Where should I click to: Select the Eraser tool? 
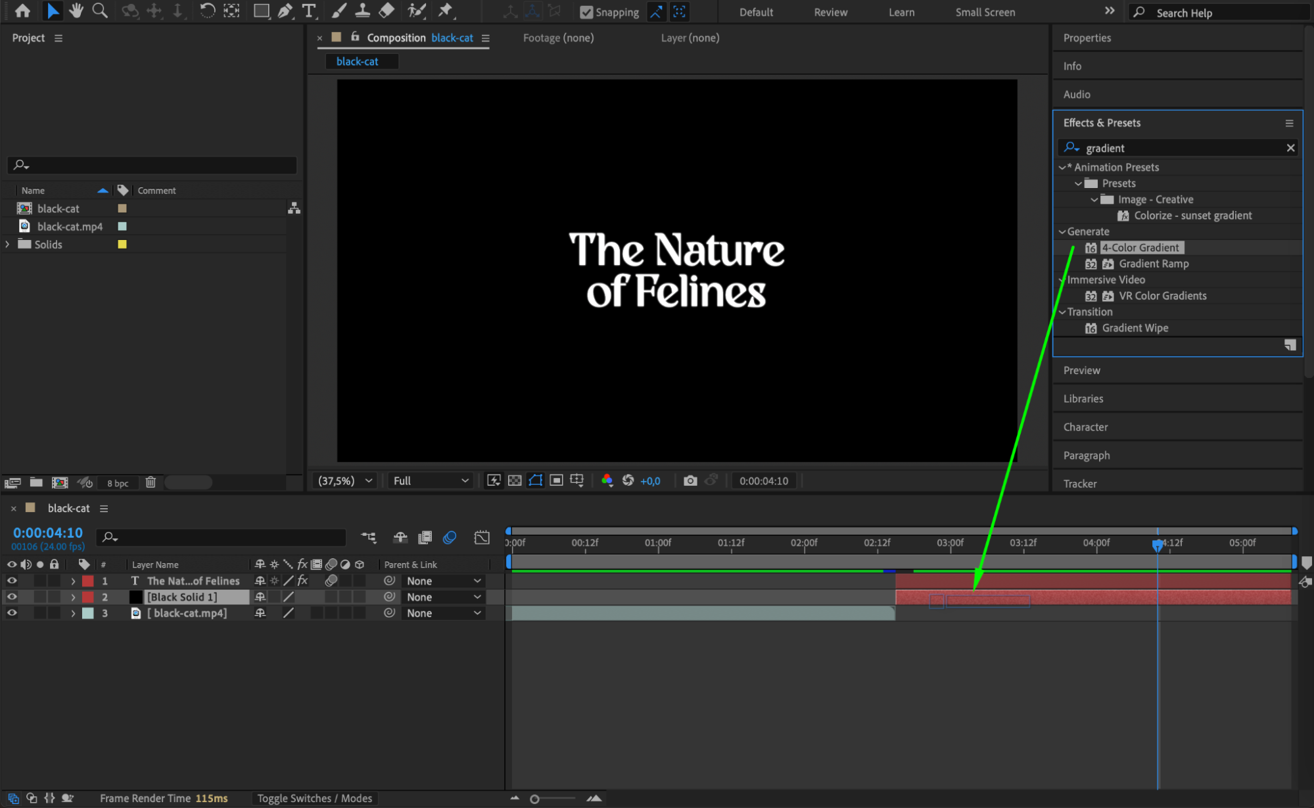click(x=387, y=11)
